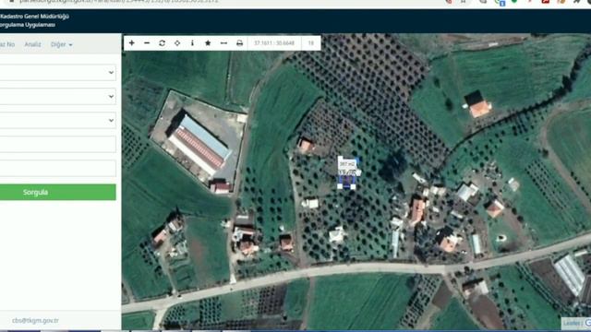The height and width of the screenshot is (332, 591).
Task: Click the Kadastro Genel Müdürlüğü header title
Action: (34, 17)
